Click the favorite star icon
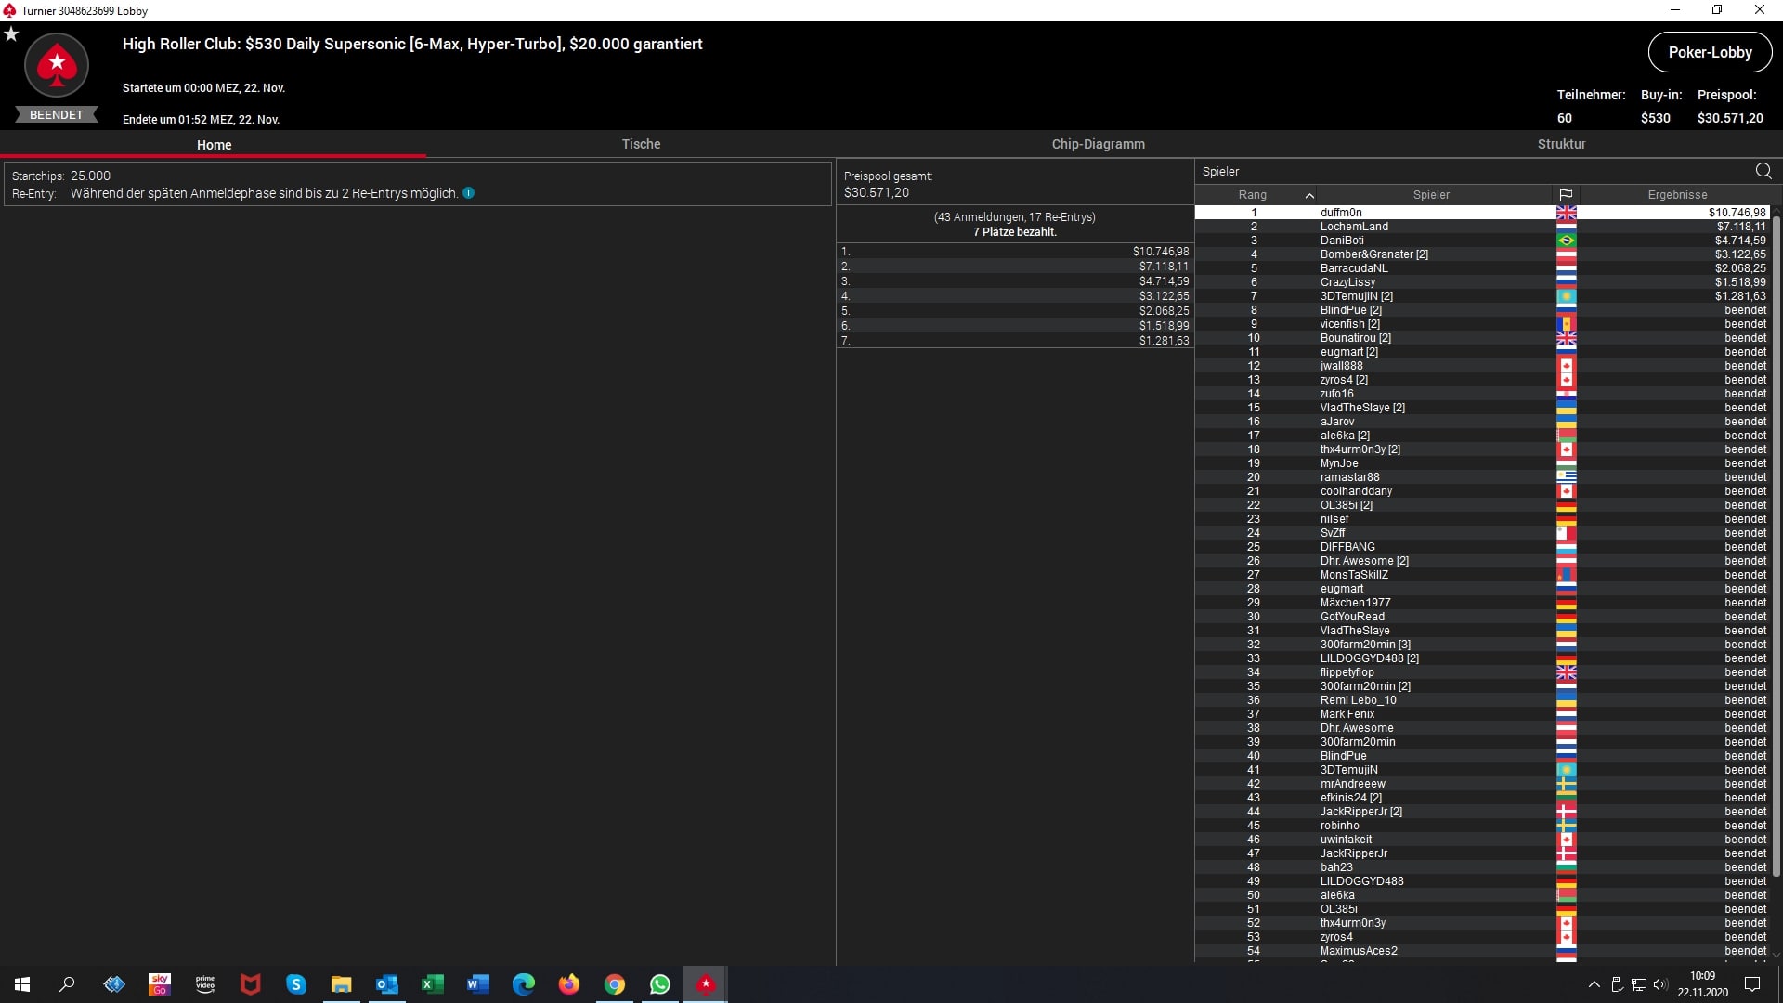1783x1003 pixels. 11,34
